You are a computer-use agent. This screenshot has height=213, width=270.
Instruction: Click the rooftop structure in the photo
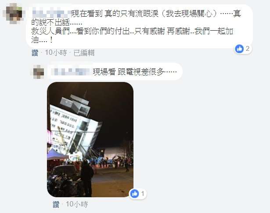click(x=75, y=105)
